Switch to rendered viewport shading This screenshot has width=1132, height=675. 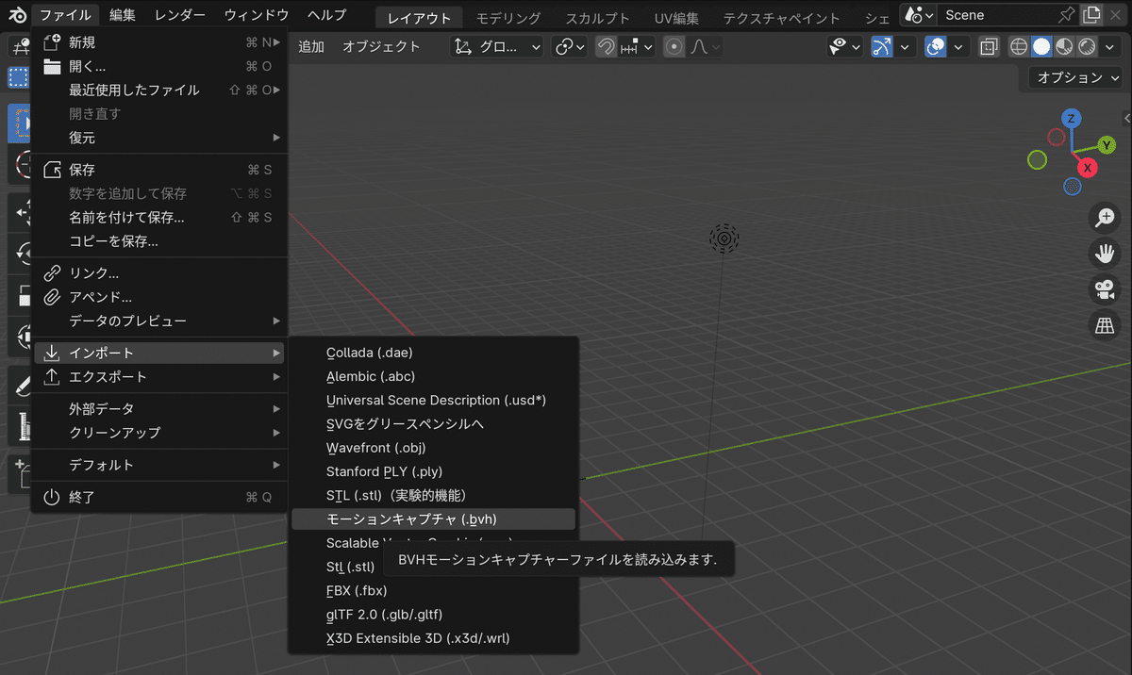[x=1086, y=46]
